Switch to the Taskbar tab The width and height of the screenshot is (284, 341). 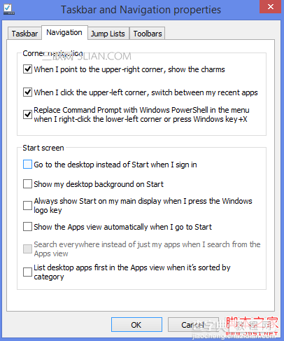point(24,34)
